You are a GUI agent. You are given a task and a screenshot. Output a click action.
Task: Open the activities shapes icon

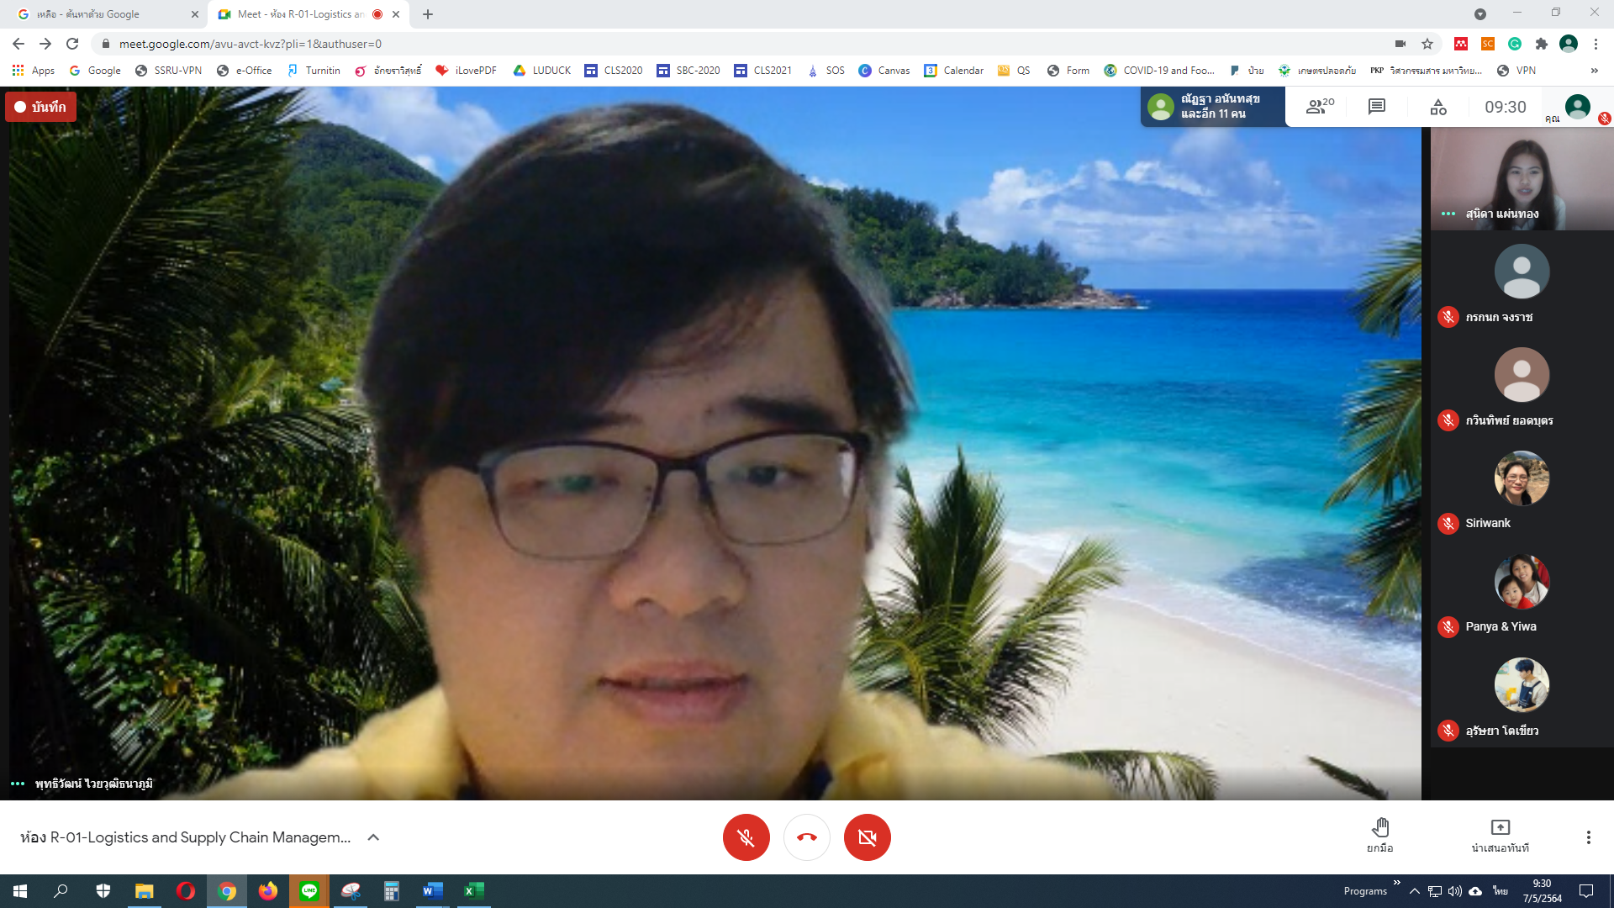(x=1438, y=107)
